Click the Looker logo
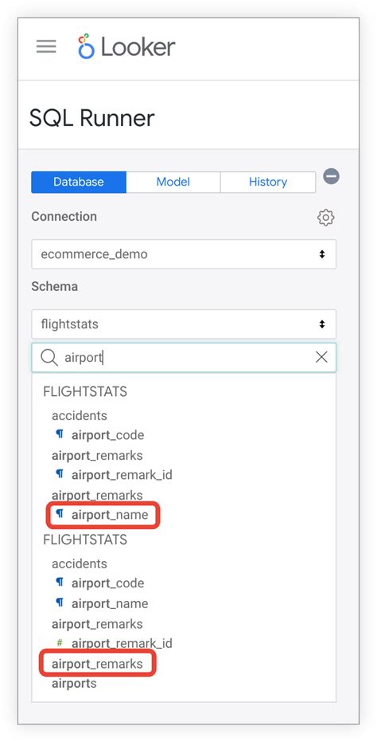 (x=126, y=46)
